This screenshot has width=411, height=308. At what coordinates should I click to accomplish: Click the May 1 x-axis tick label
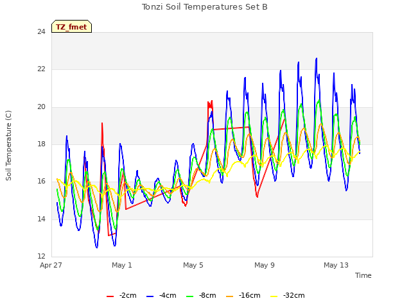(x=122, y=265)
